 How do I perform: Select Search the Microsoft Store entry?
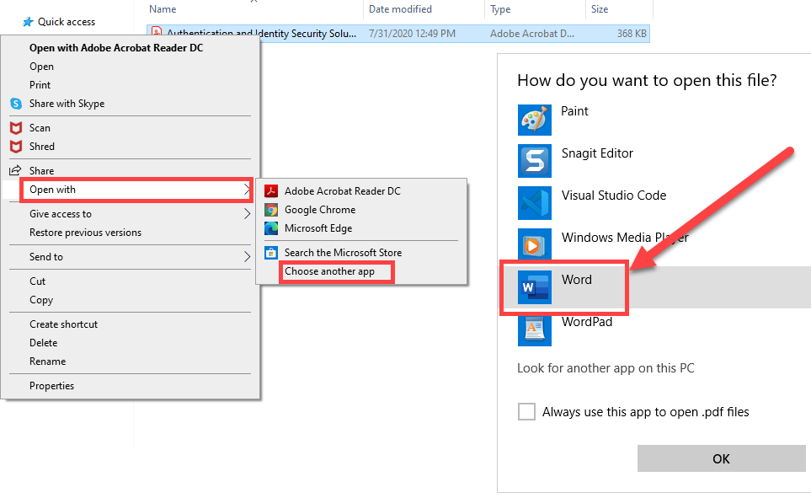pyautogui.click(x=343, y=253)
